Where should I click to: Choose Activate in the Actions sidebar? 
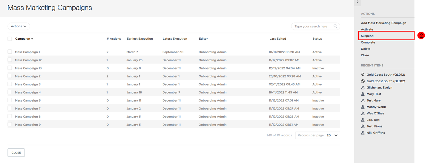pyautogui.click(x=367, y=30)
